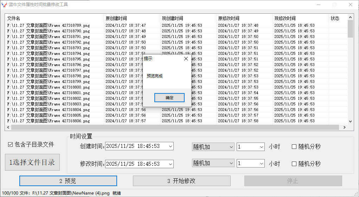Open the 修改时间 date picker dropdown

(170, 164)
